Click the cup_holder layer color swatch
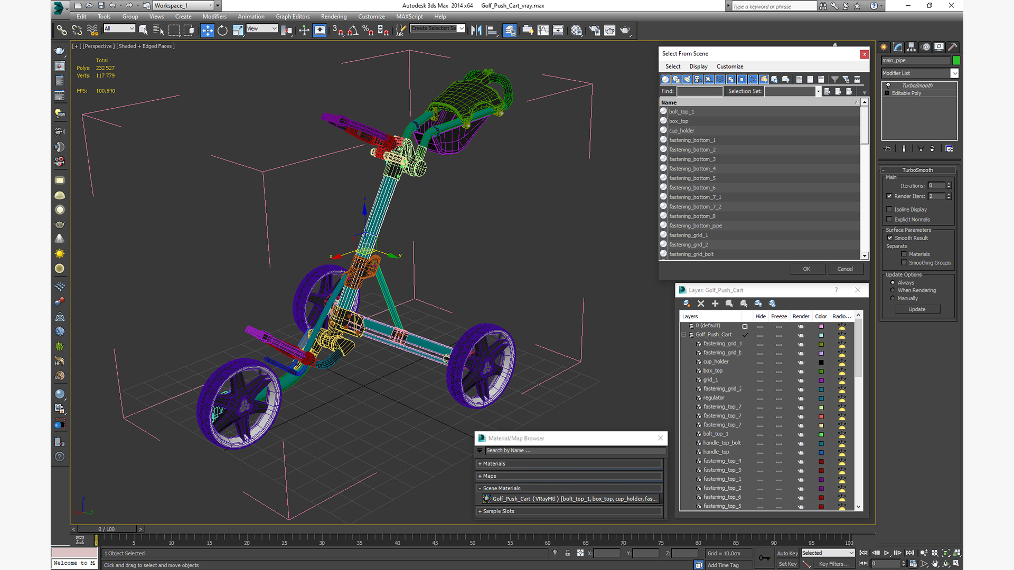 coord(821,362)
